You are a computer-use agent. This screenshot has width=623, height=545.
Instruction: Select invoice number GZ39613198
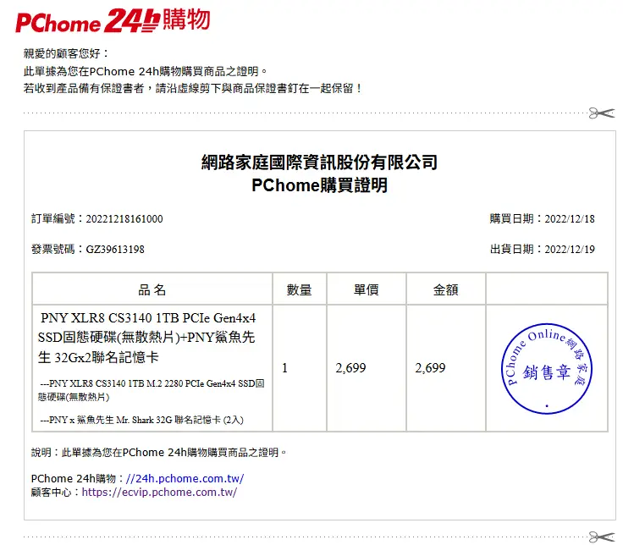click(115, 250)
